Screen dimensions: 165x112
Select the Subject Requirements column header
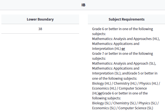pos(126,19)
